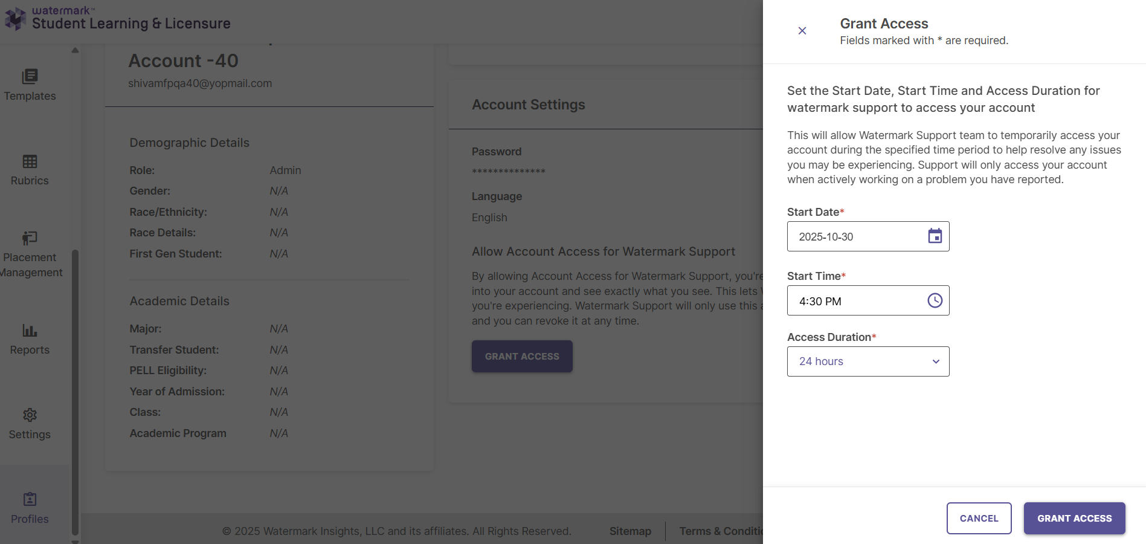
Task: Click the sidebar vertical scrollbar thumb
Action: pyautogui.click(x=75, y=392)
